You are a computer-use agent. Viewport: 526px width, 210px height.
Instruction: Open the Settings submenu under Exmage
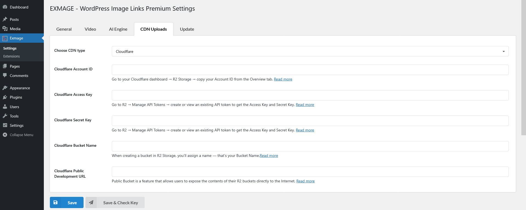[x=10, y=48]
